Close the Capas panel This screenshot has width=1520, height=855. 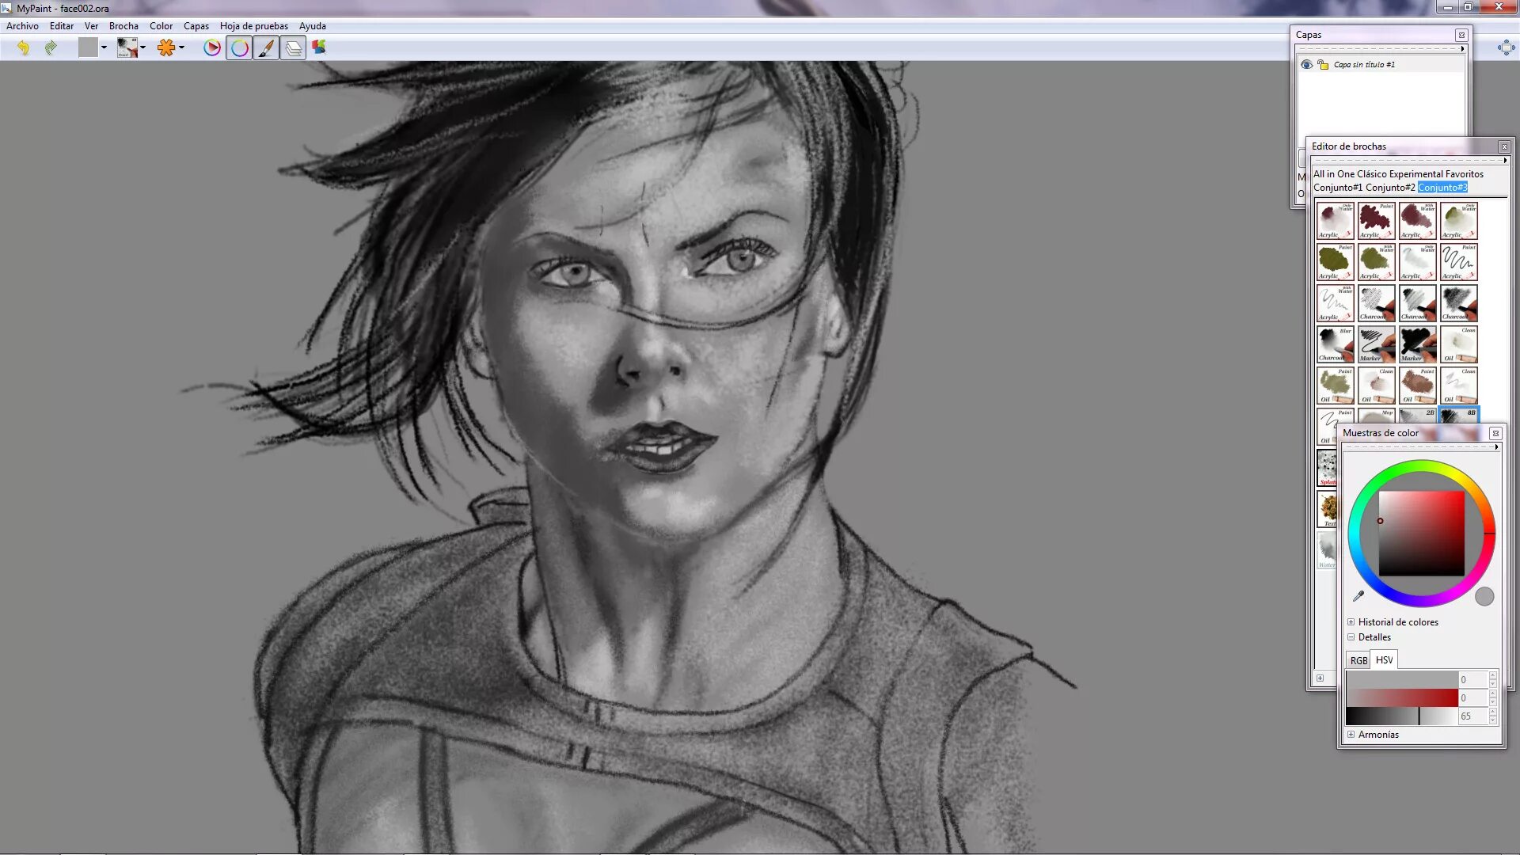pyautogui.click(x=1461, y=35)
